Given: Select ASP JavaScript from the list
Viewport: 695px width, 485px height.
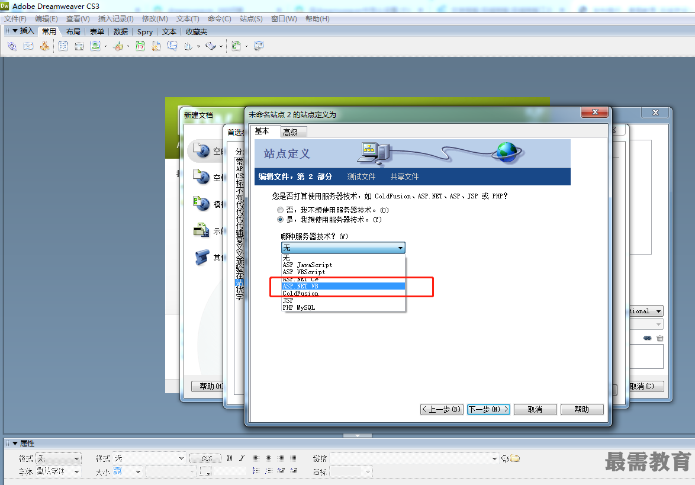Looking at the screenshot, I should click(343, 265).
